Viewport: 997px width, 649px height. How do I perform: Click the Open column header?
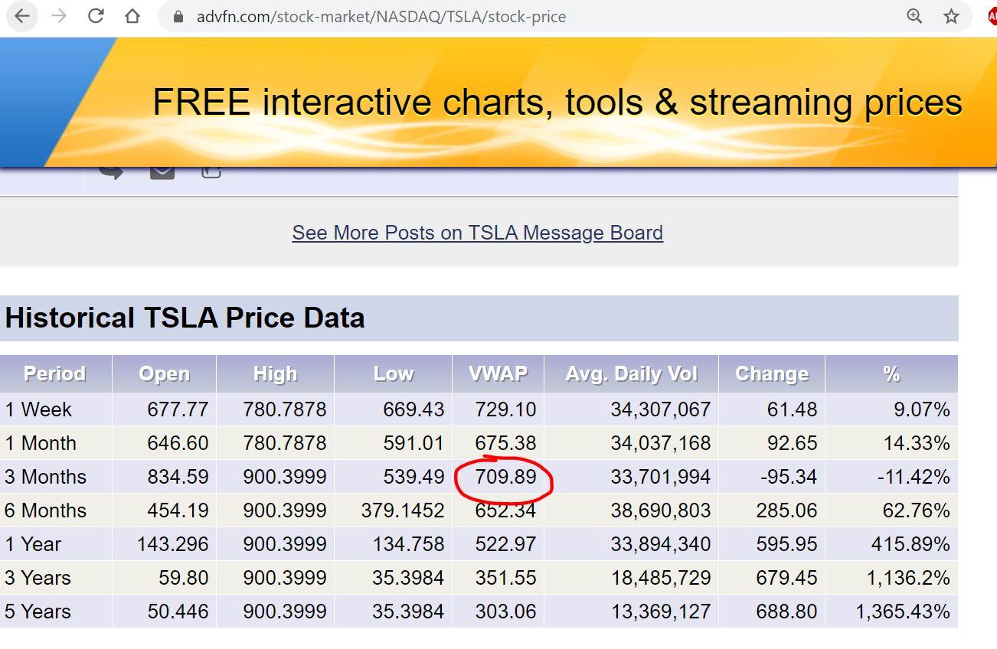(x=164, y=374)
